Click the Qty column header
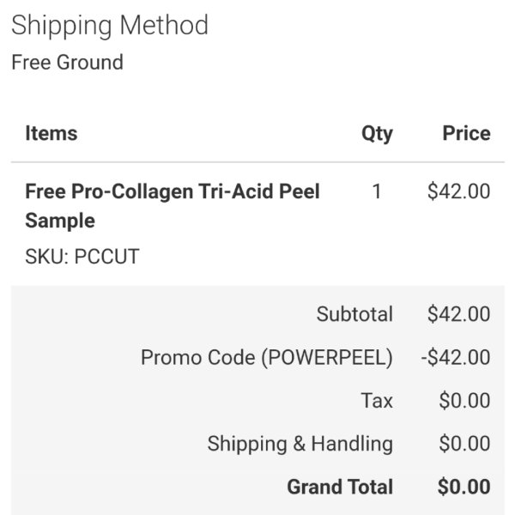Image resolution: width=515 pixels, height=515 pixels. [377, 134]
